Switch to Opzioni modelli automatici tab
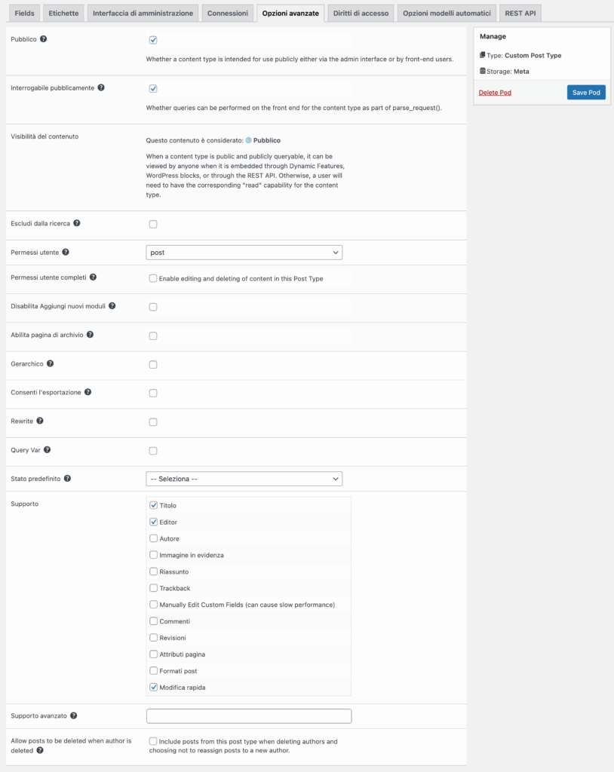This screenshot has width=614, height=772. [447, 14]
